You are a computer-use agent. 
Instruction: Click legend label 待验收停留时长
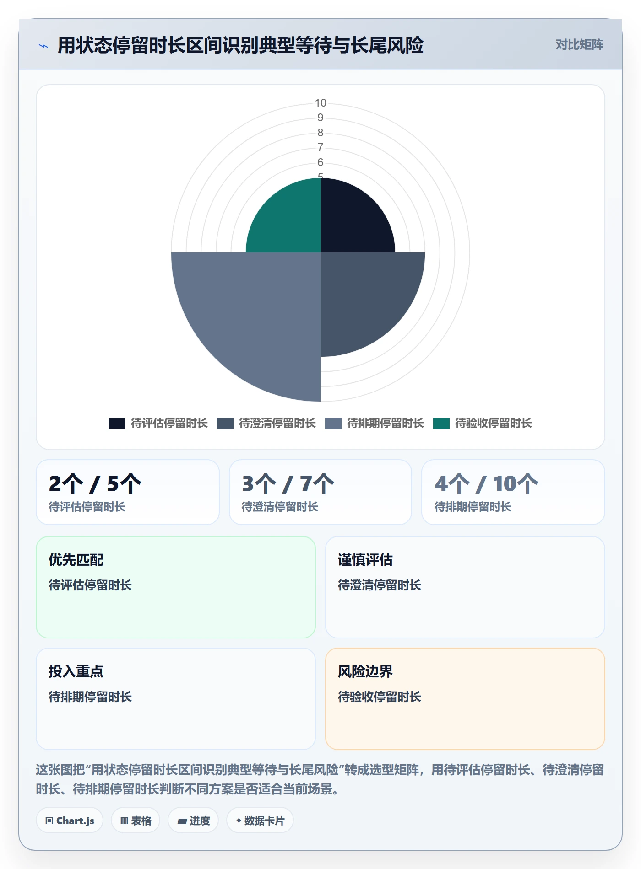pos(494,424)
